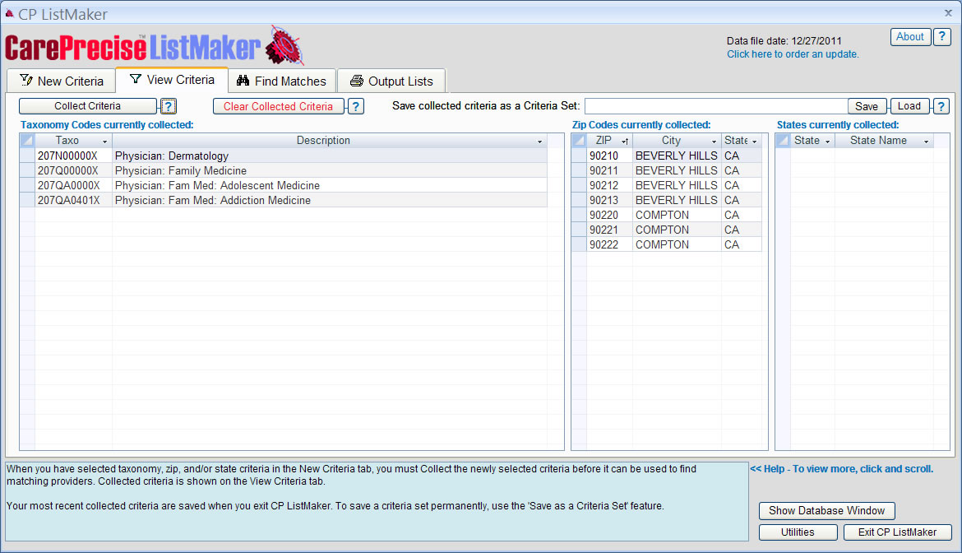Select taxonomy code 207Q00000X
The width and height of the screenshot is (962, 553).
coord(73,170)
